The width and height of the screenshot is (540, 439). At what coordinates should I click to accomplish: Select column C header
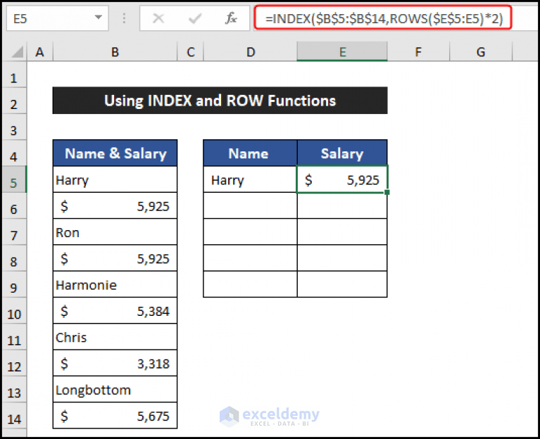191,52
